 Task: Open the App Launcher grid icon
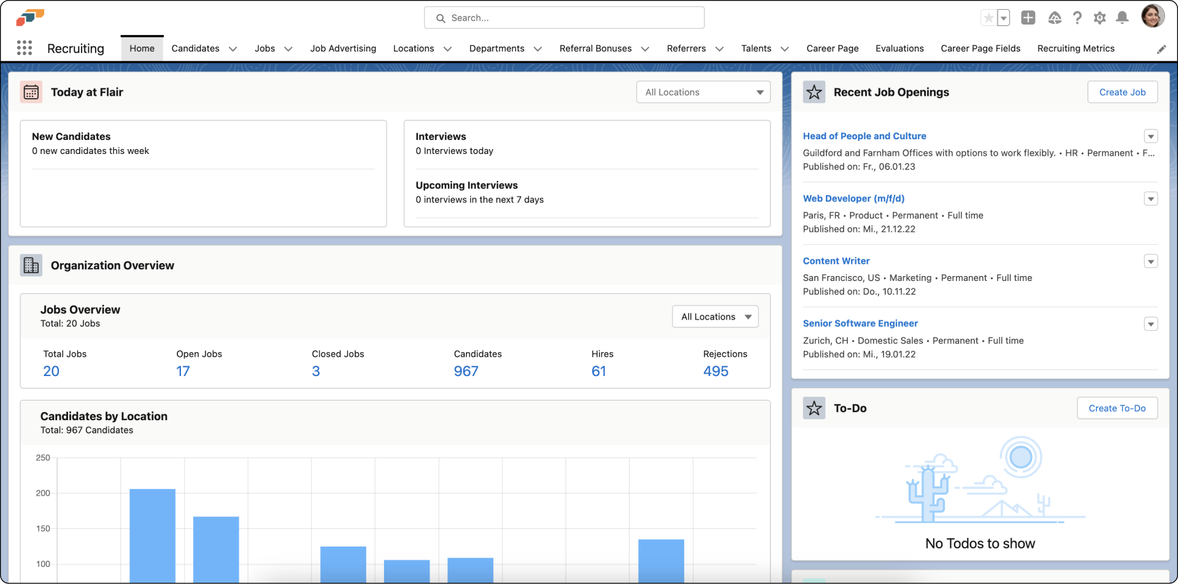click(25, 48)
